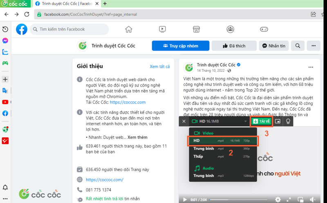
Task: Open the translate icon in sidebar
Action: [5, 90]
